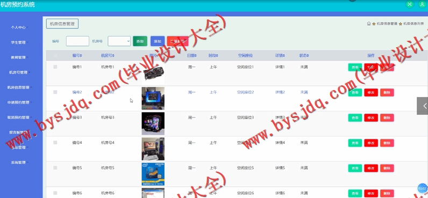Sort the table by 机房号 column arrows
Viewport: 428px width, 198px height.
pyautogui.click(x=113, y=56)
